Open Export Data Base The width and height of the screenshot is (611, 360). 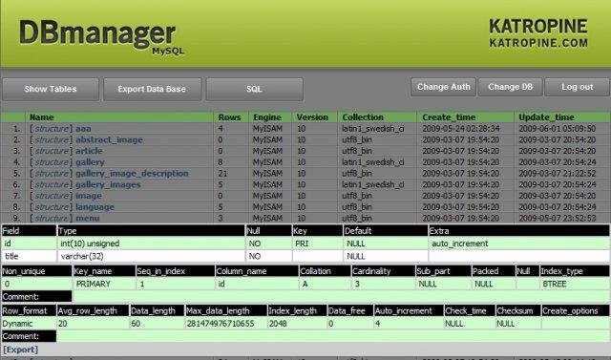coord(153,89)
